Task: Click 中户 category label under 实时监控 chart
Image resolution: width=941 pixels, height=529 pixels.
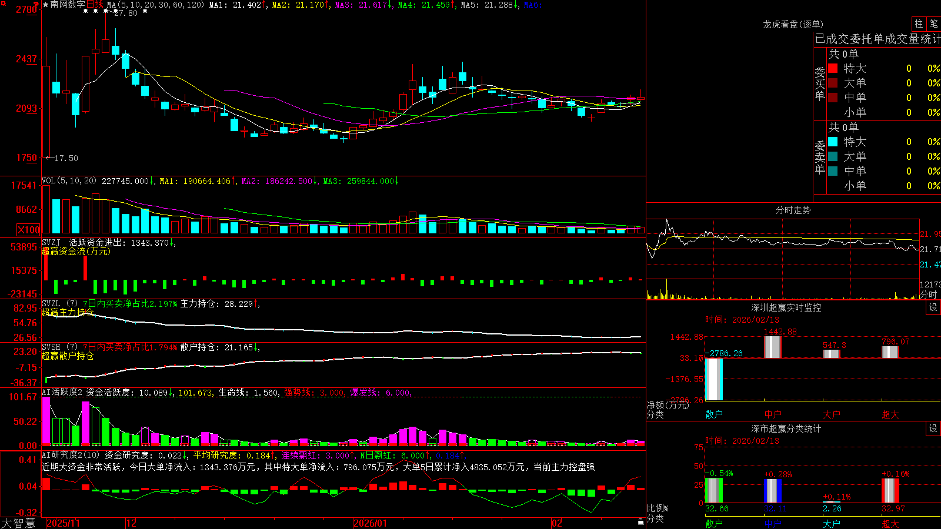Action: [x=773, y=414]
